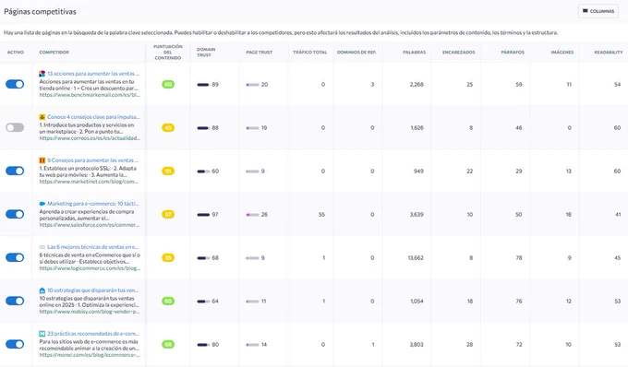This screenshot has height=367, width=628.
Task: Click the 'Páginas competitivas' heading
Action: click(40, 12)
